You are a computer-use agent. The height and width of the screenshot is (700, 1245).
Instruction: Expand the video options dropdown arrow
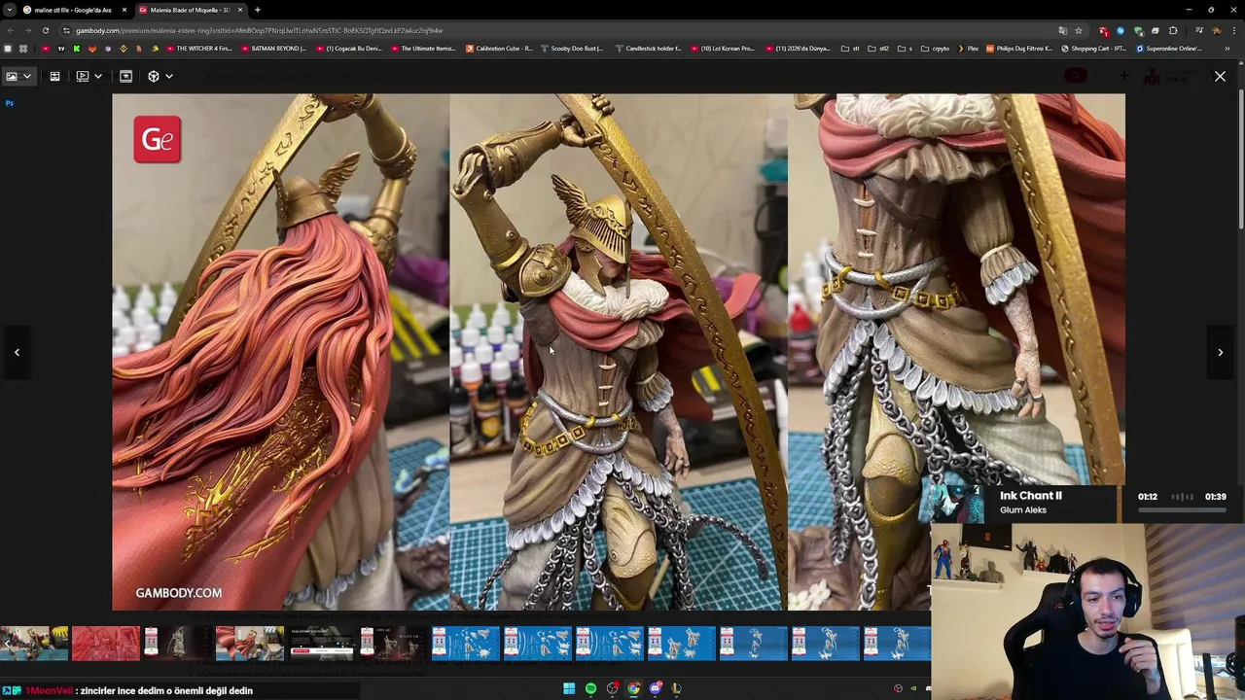[97, 76]
